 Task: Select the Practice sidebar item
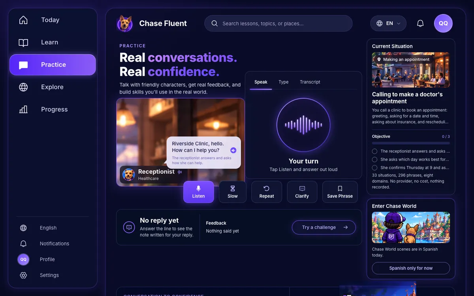point(53,65)
